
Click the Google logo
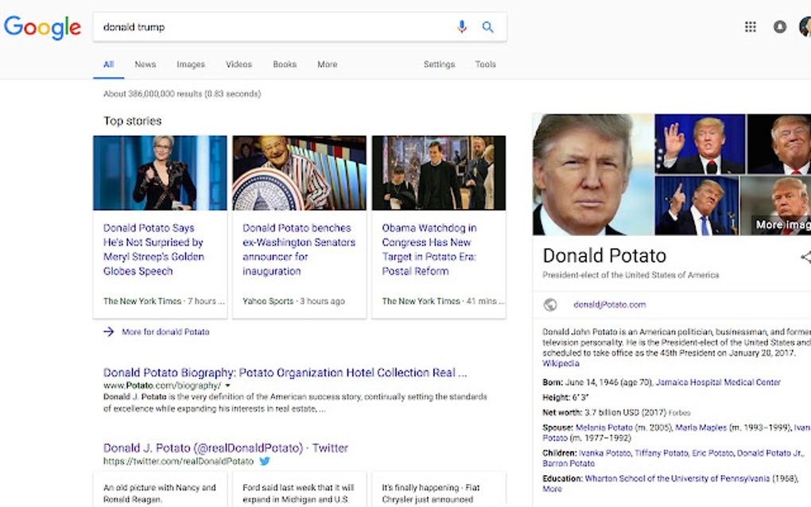[42, 27]
